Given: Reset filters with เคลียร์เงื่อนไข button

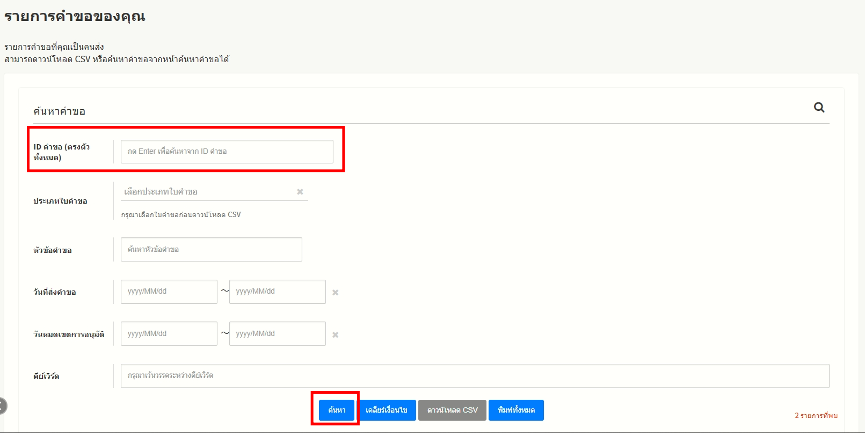Looking at the screenshot, I should 387,410.
